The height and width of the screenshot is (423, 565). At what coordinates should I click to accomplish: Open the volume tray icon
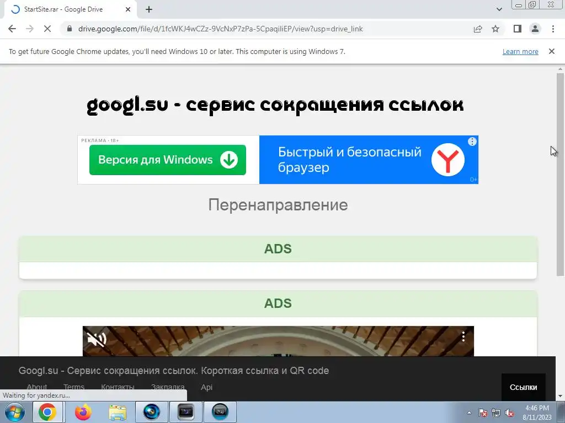point(509,413)
